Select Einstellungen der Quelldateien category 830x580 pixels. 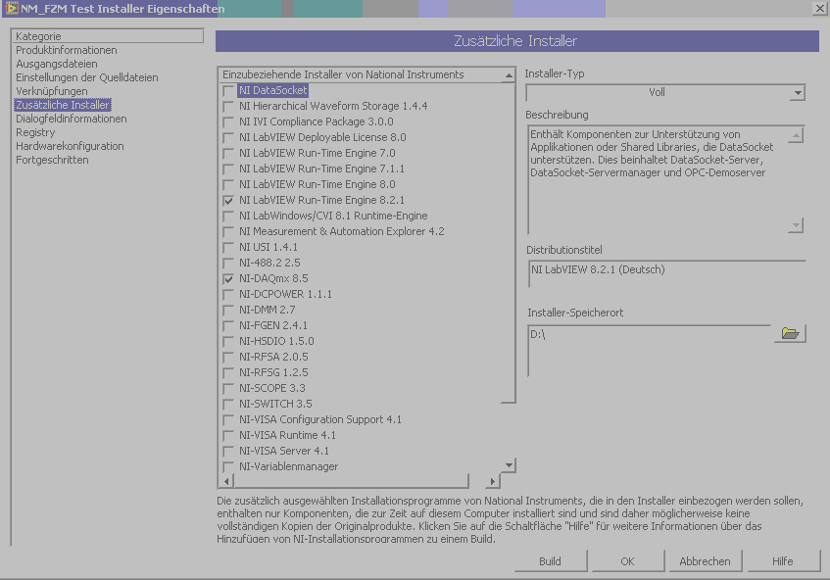click(87, 77)
